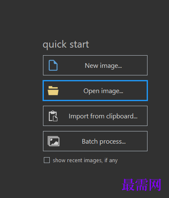Viewport: 169px width, 198px height.
Task: Click the blue blank page icon
Action: coord(53,65)
